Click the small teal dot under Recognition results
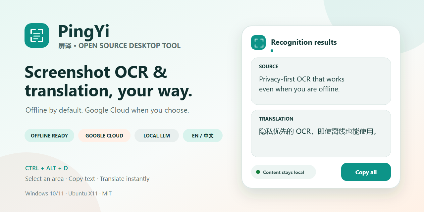This screenshot has width=424, height=212. pos(272,51)
